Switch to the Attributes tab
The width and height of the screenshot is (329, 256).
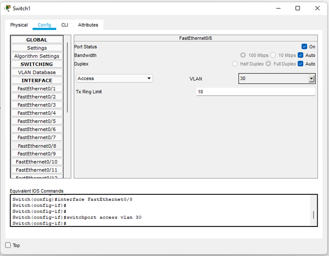click(88, 25)
